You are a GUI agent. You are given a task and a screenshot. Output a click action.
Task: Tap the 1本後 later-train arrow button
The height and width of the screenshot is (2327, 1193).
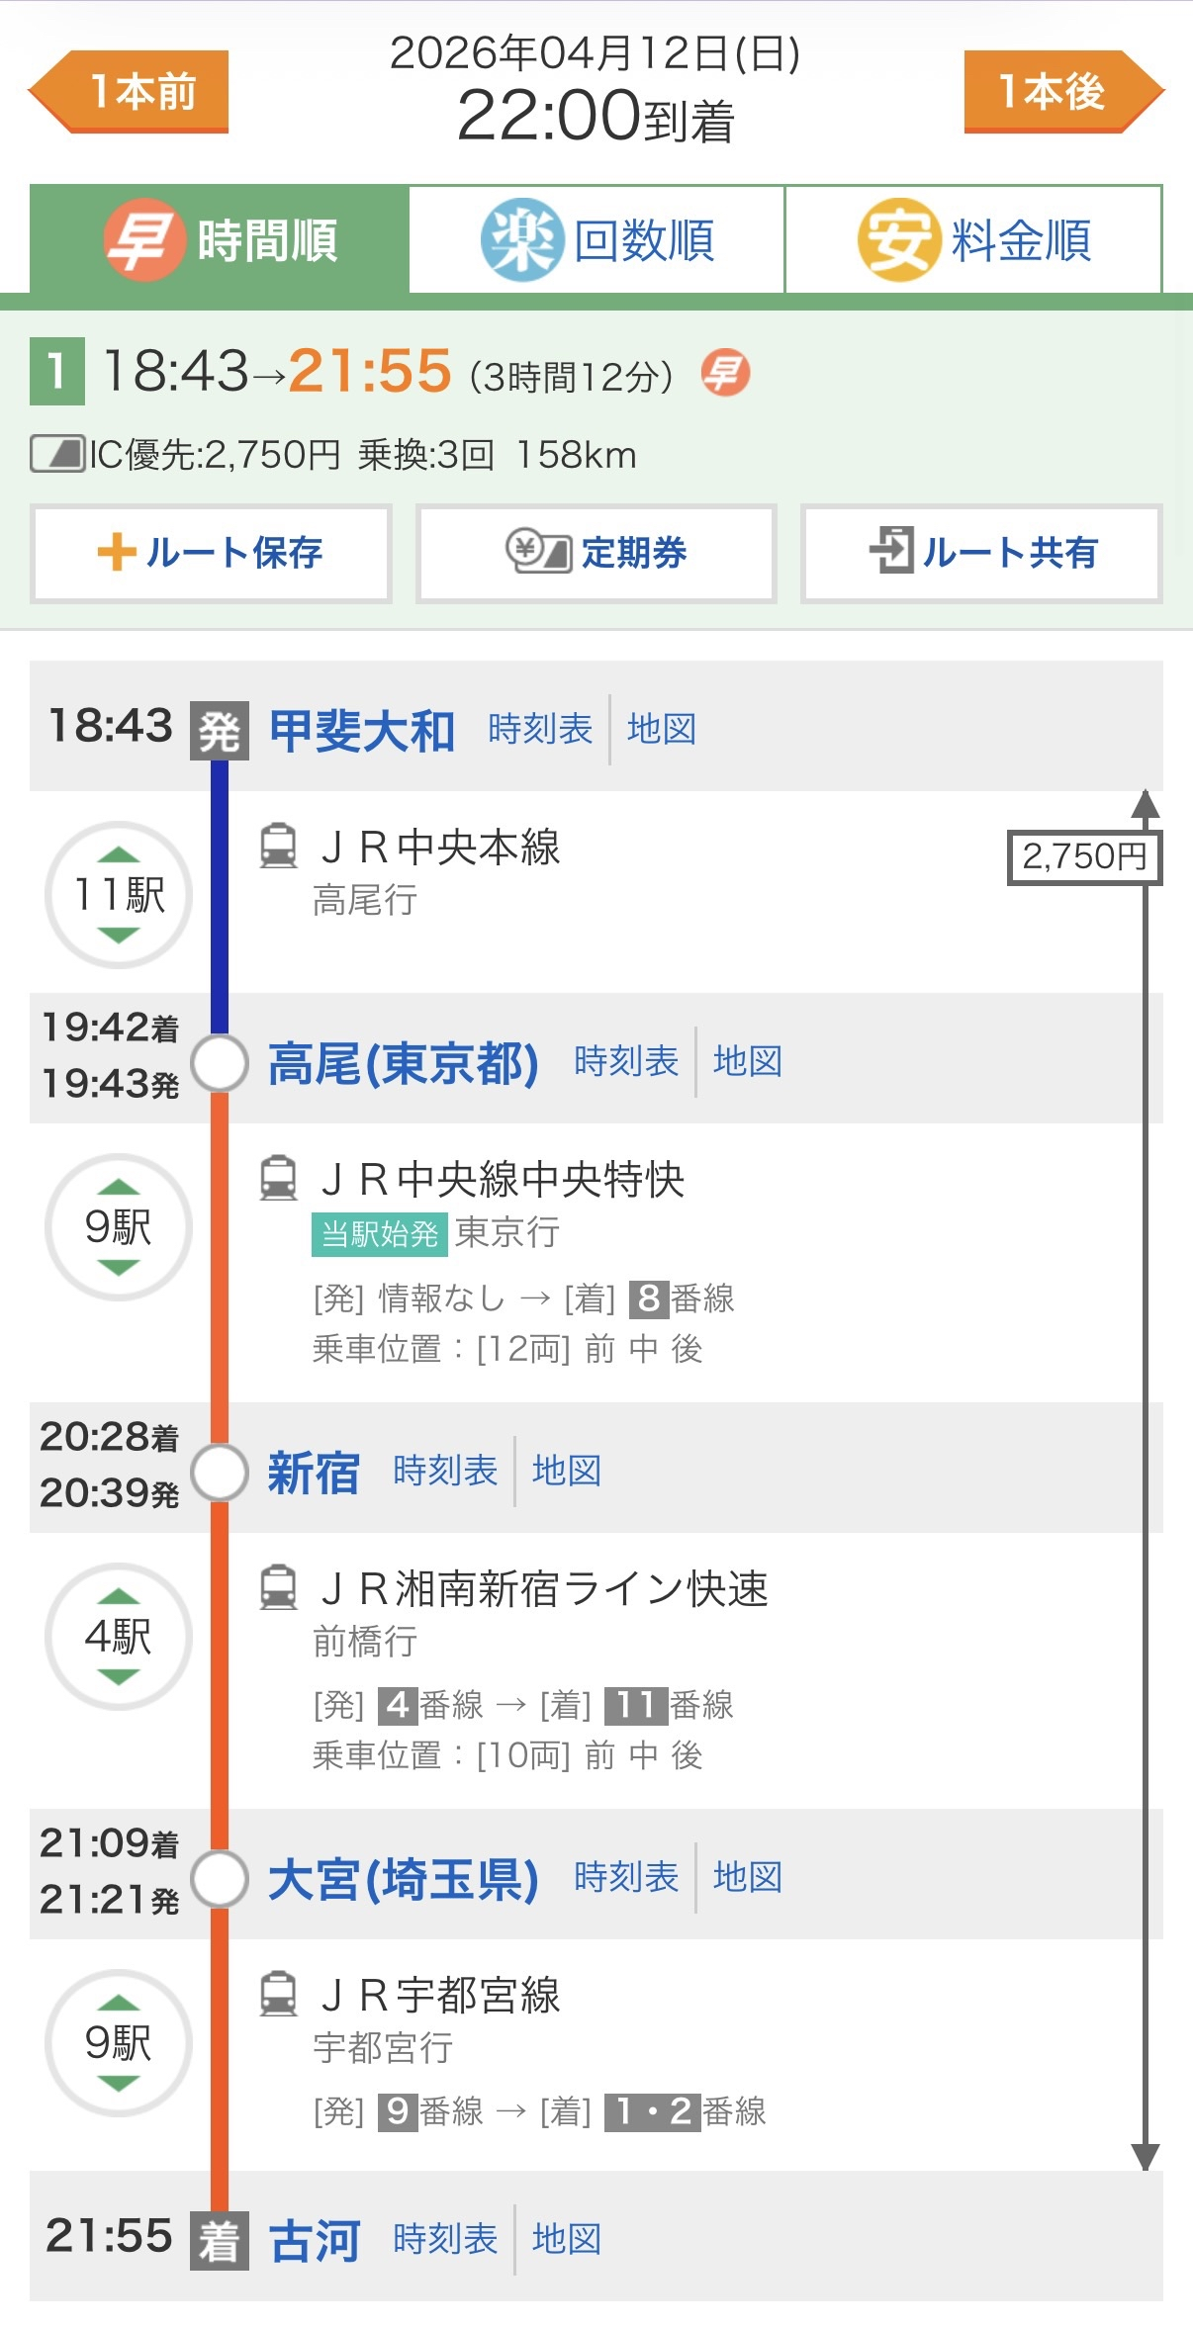point(1061,91)
